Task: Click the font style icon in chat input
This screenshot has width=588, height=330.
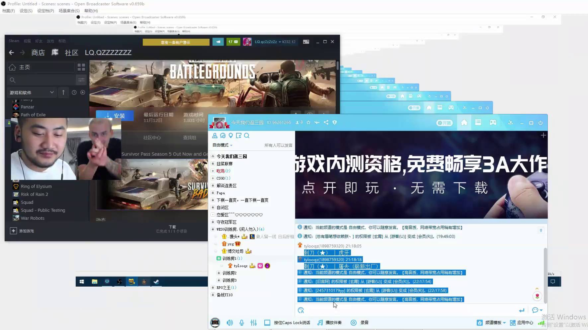Action: click(301, 310)
